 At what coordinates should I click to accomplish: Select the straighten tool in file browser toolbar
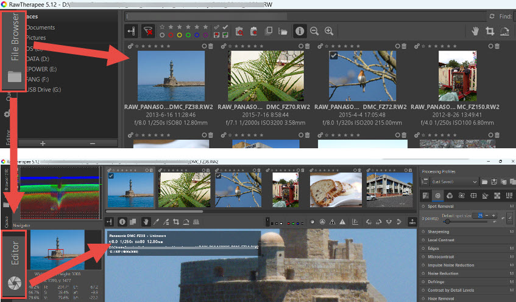click(x=504, y=31)
